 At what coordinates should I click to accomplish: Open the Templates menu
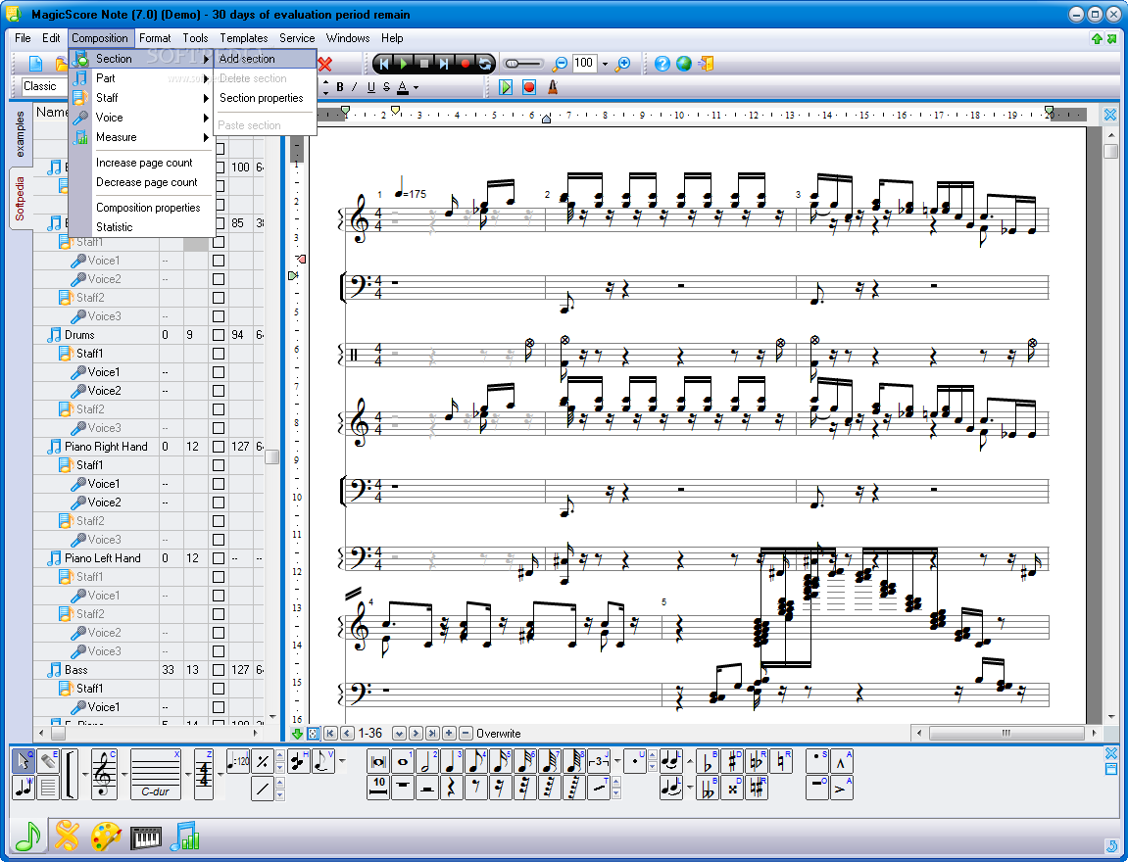244,38
